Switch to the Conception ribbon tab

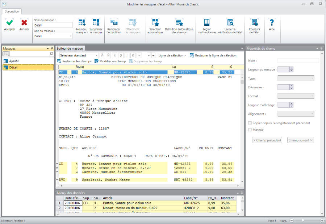[12, 12]
